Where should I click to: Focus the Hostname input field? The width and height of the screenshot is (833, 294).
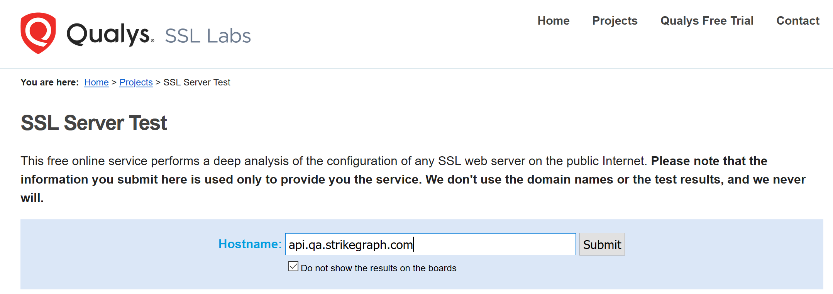[x=430, y=244]
